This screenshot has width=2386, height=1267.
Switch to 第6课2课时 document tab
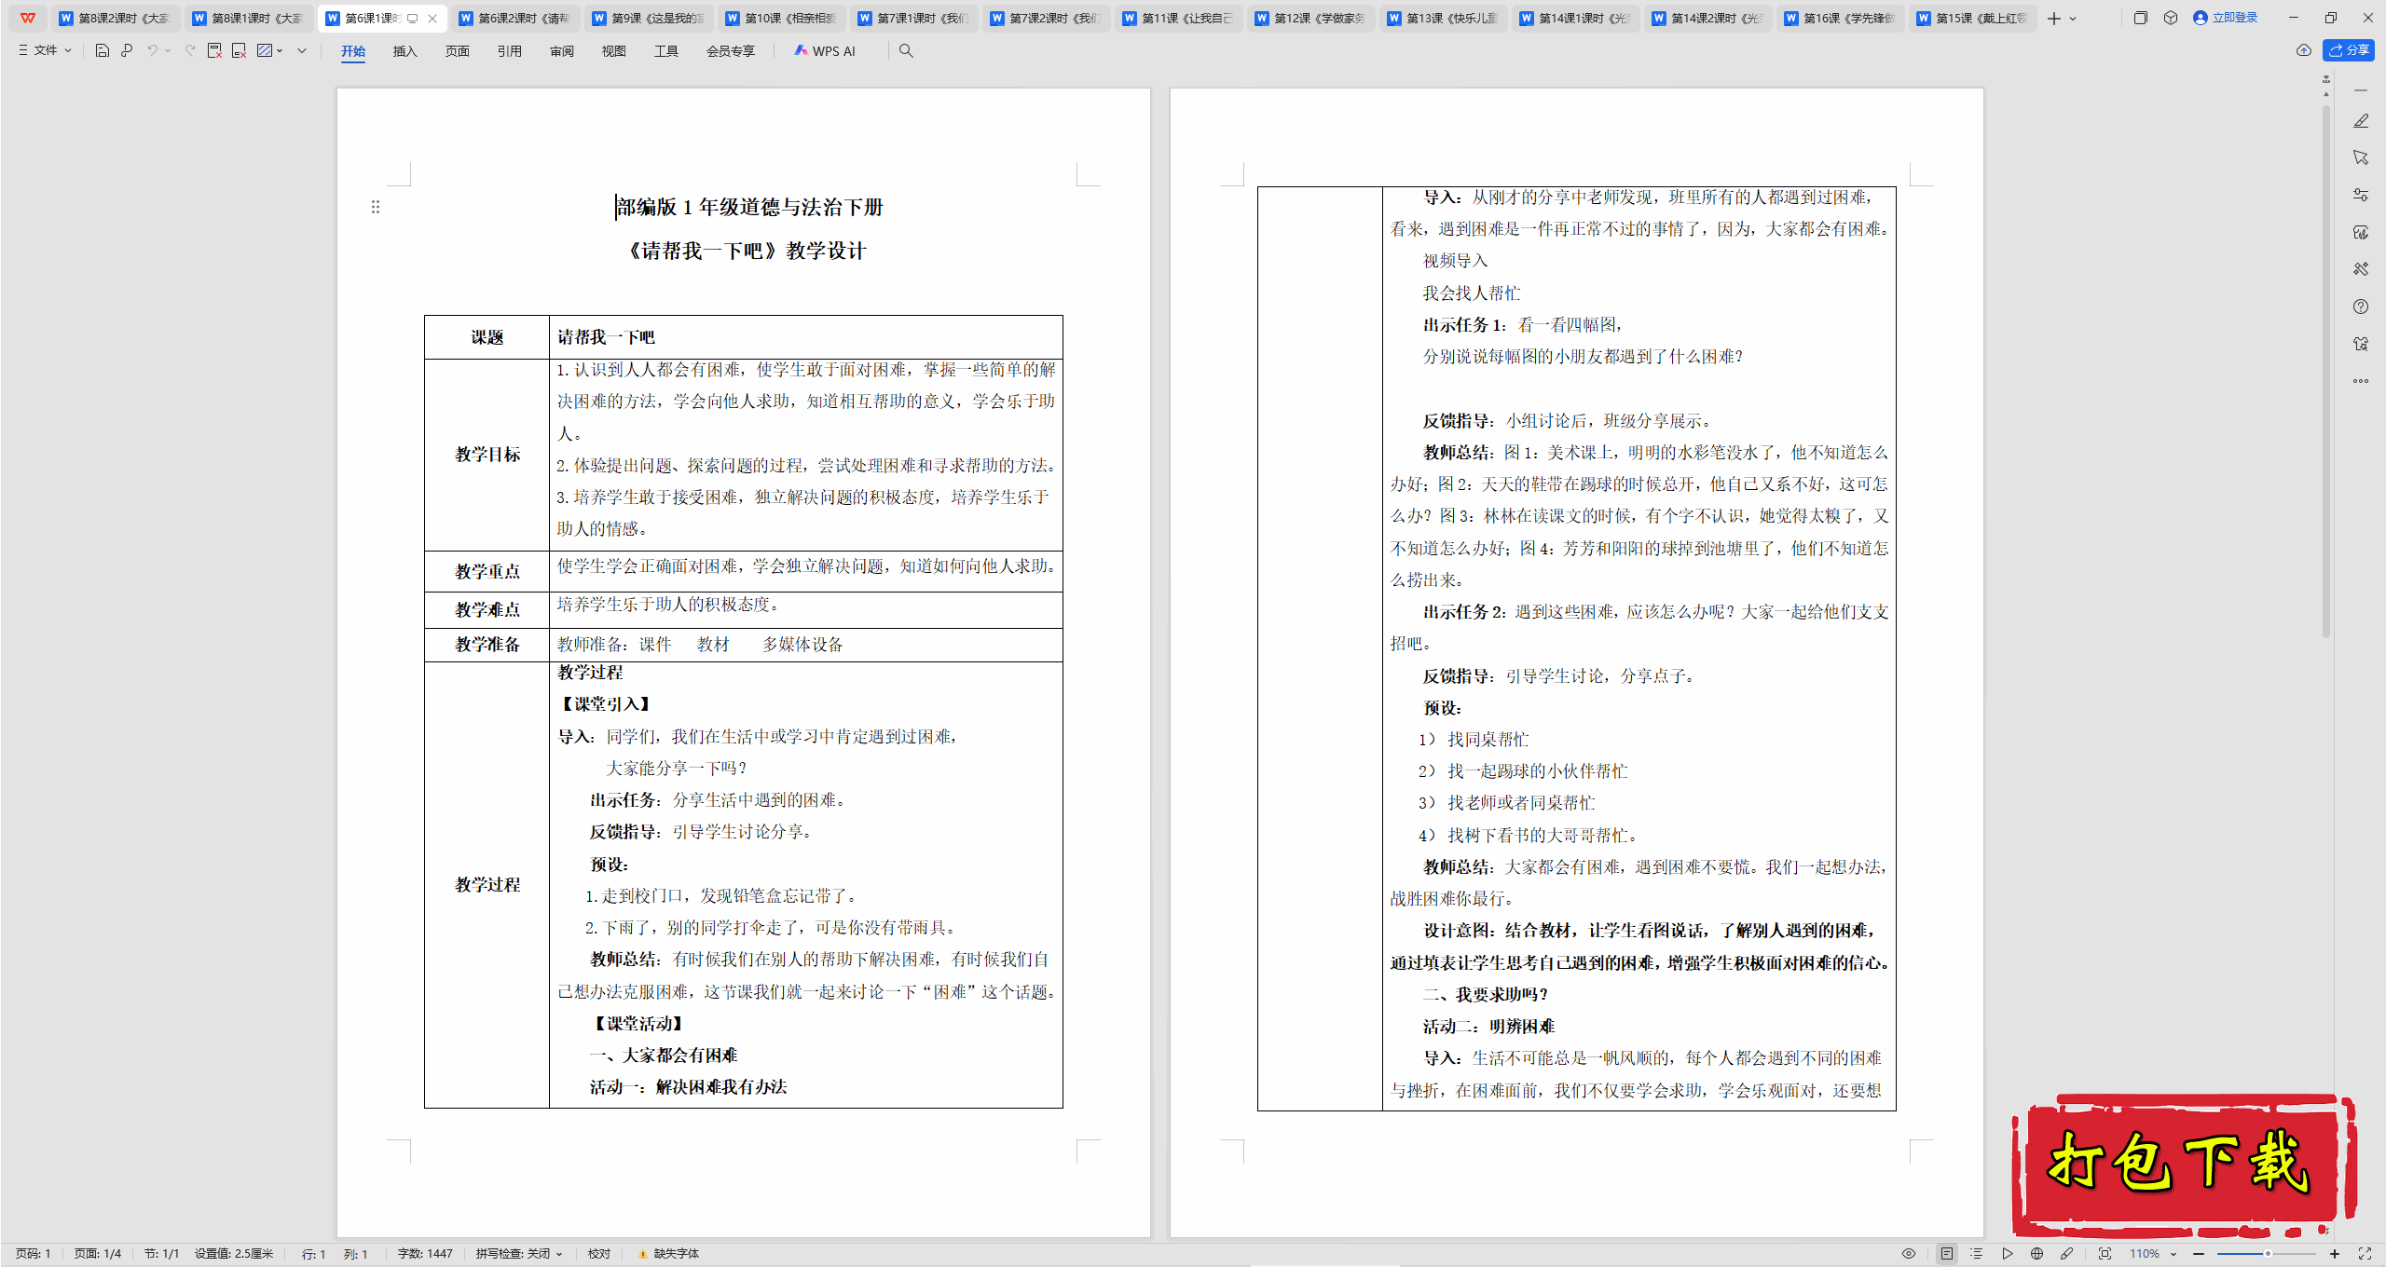pos(515,18)
